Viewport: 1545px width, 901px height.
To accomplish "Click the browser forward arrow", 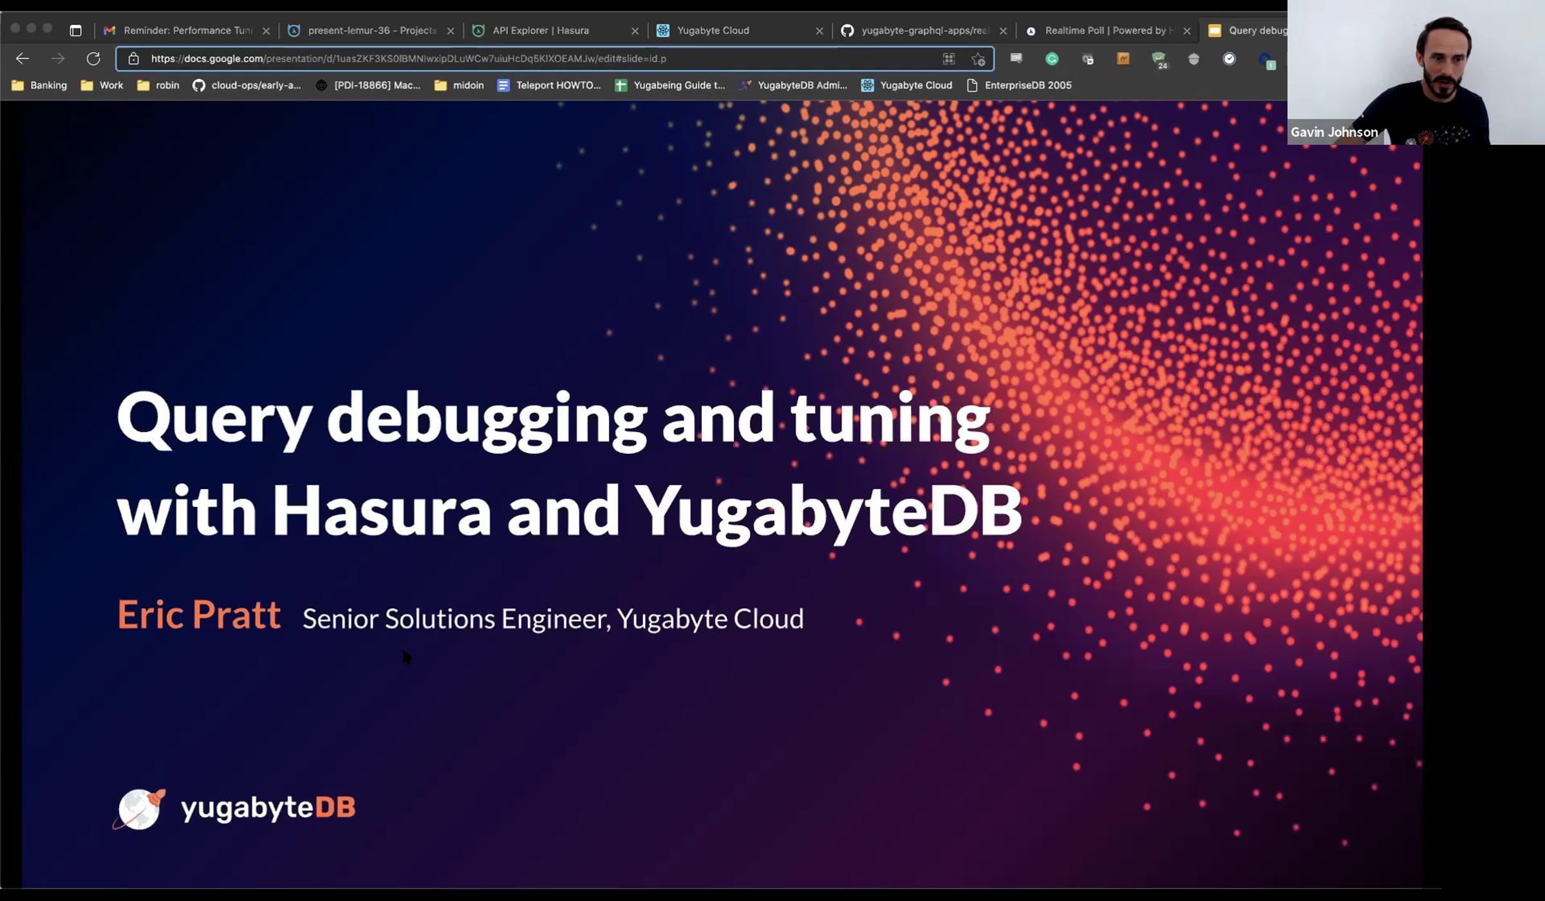I will click(58, 59).
